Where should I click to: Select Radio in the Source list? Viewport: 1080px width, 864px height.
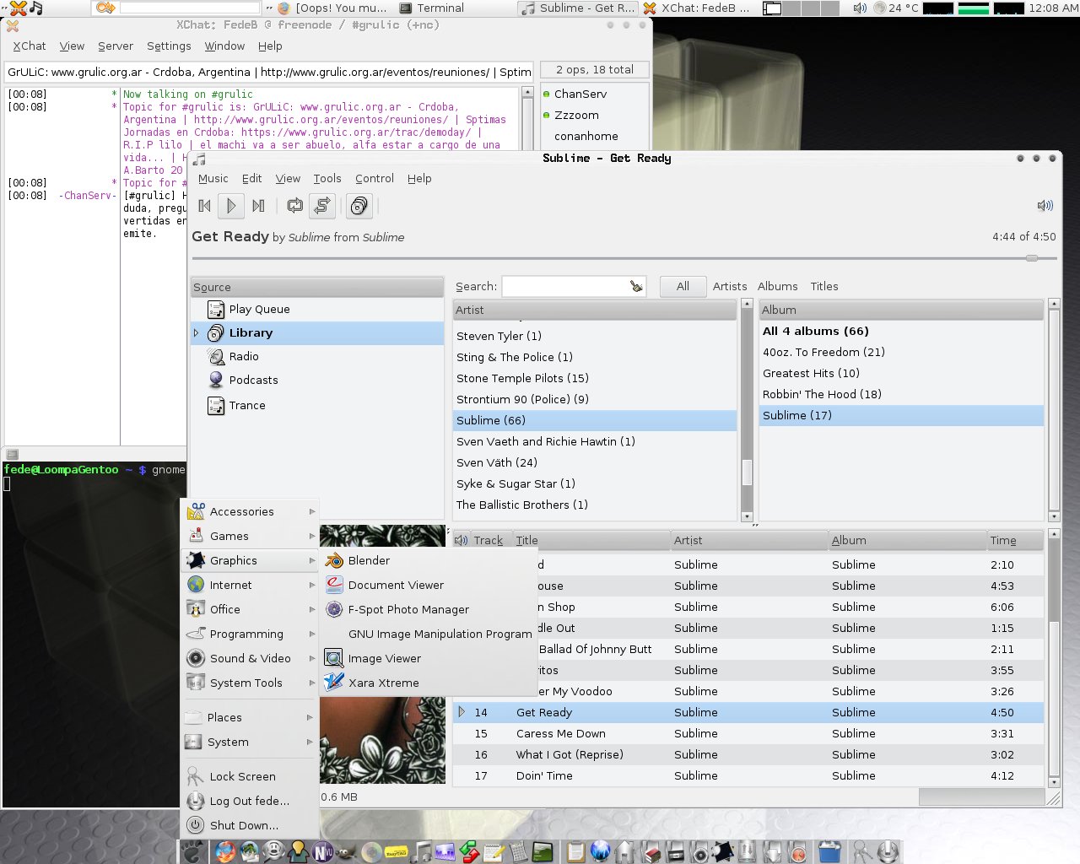click(x=317, y=357)
